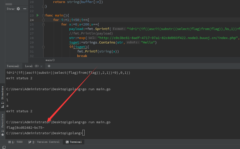
Task: Click the main() breadcrumb
Action: (x=50, y=60)
